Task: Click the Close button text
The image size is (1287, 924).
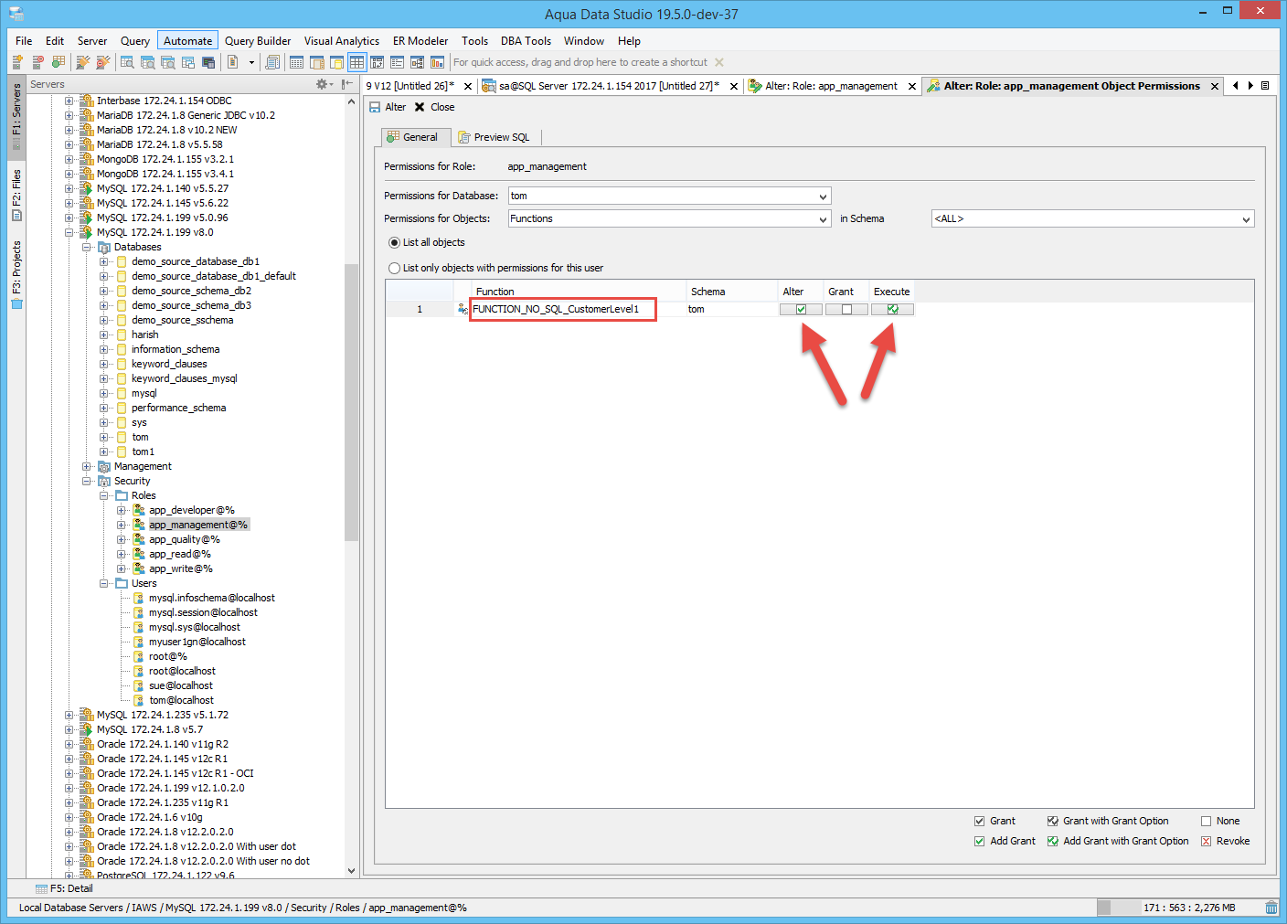Action: (x=442, y=107)
